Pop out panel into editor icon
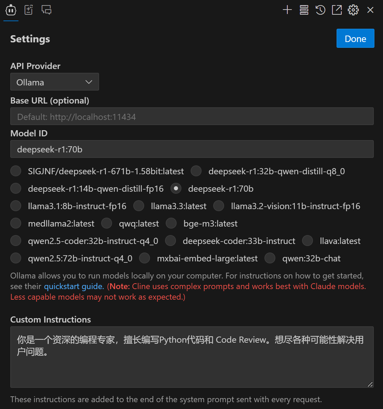 point(337,10)
